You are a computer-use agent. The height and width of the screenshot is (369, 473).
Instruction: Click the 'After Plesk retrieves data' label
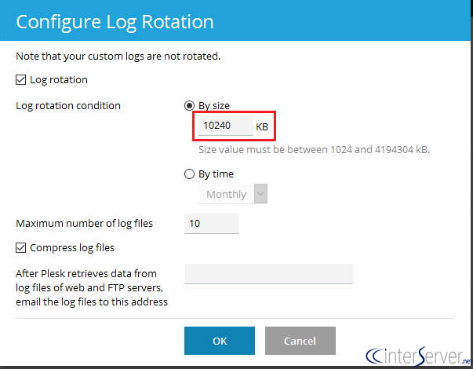point(92,288)
